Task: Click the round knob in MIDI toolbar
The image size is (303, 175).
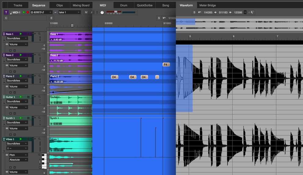Action: [102, 12]
